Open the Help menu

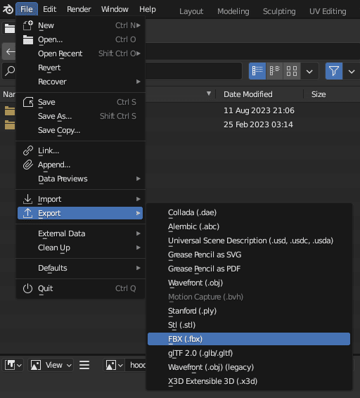click(148, 9)
